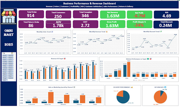Click Revenue in the header navigation
Viewport: 180px width, 107px height.
click(49, 7)
